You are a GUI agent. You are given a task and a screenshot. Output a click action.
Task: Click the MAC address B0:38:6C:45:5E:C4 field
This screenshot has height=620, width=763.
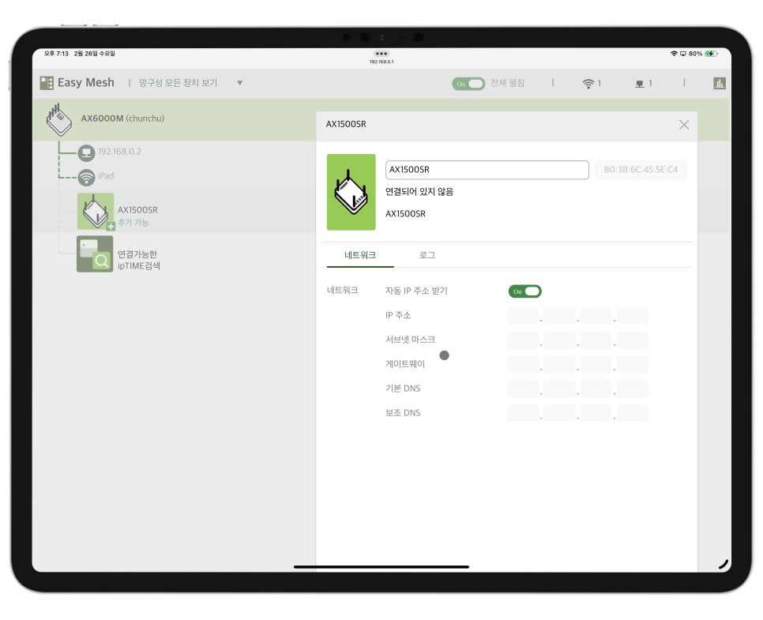641,170
